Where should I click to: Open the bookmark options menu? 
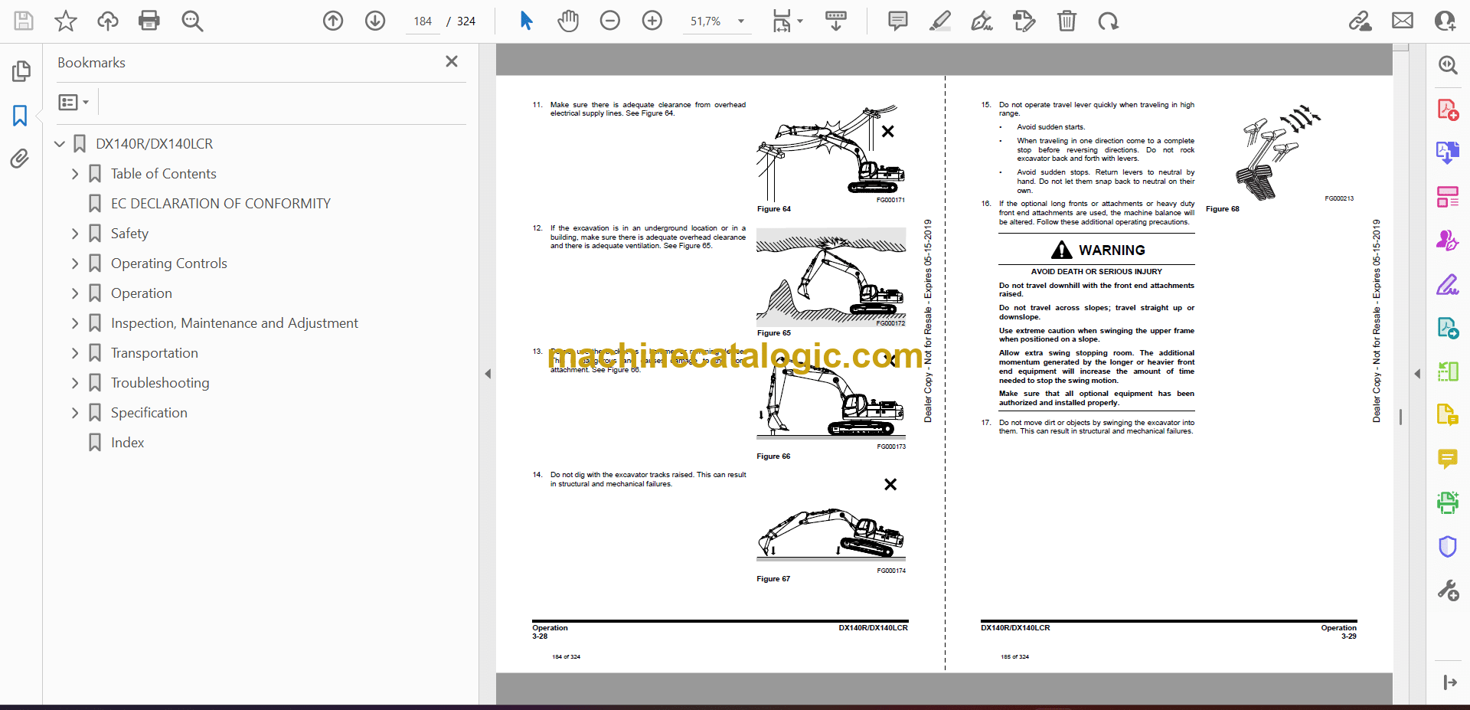(x=74, y=102)
